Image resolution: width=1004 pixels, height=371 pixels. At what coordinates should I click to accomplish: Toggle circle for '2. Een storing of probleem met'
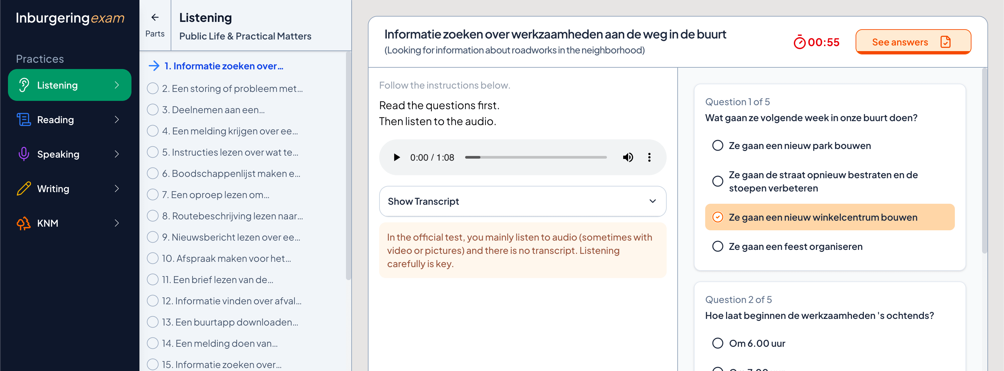point(152,89)
